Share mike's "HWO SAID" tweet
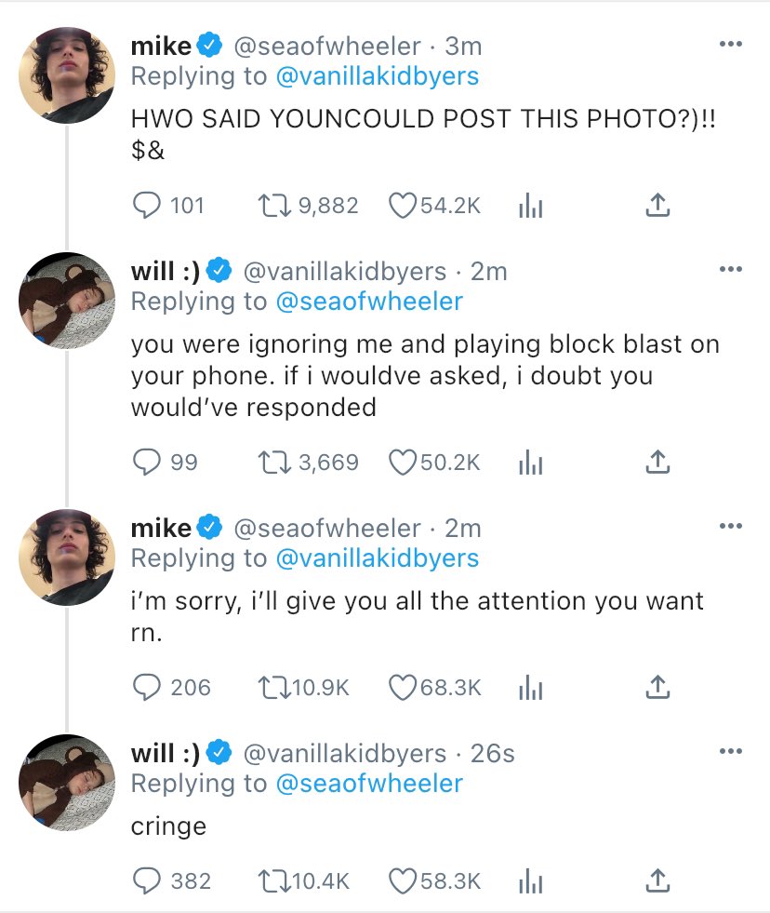 657,205
